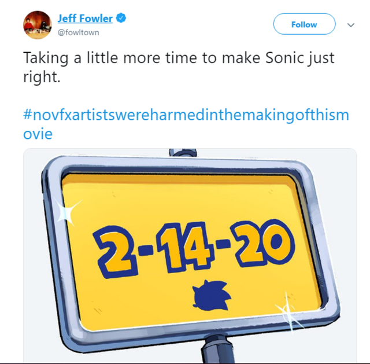Click the blue verified badge checkmark
Viewport: 370px width, 364px height.
point(121,19)
